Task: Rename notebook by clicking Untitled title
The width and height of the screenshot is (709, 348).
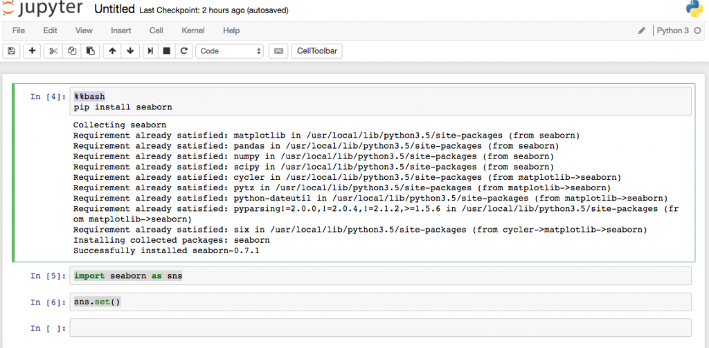Action: (114, 9)
